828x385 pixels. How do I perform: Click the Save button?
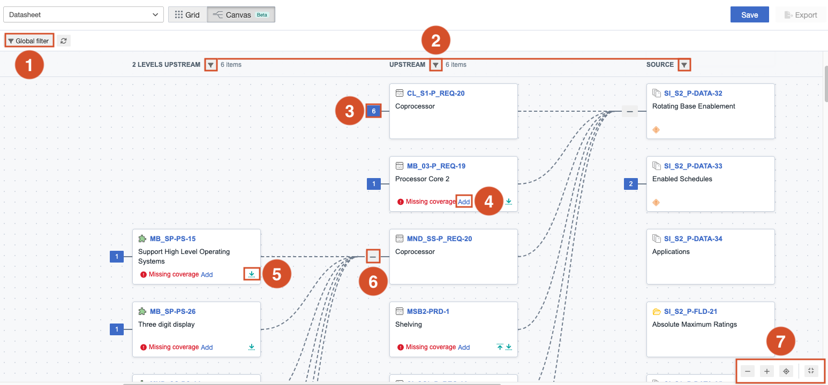point(750,15)
